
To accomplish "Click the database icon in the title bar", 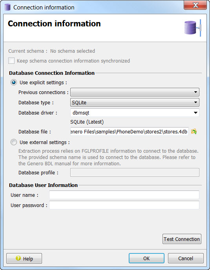I will [x=7, y=7].
